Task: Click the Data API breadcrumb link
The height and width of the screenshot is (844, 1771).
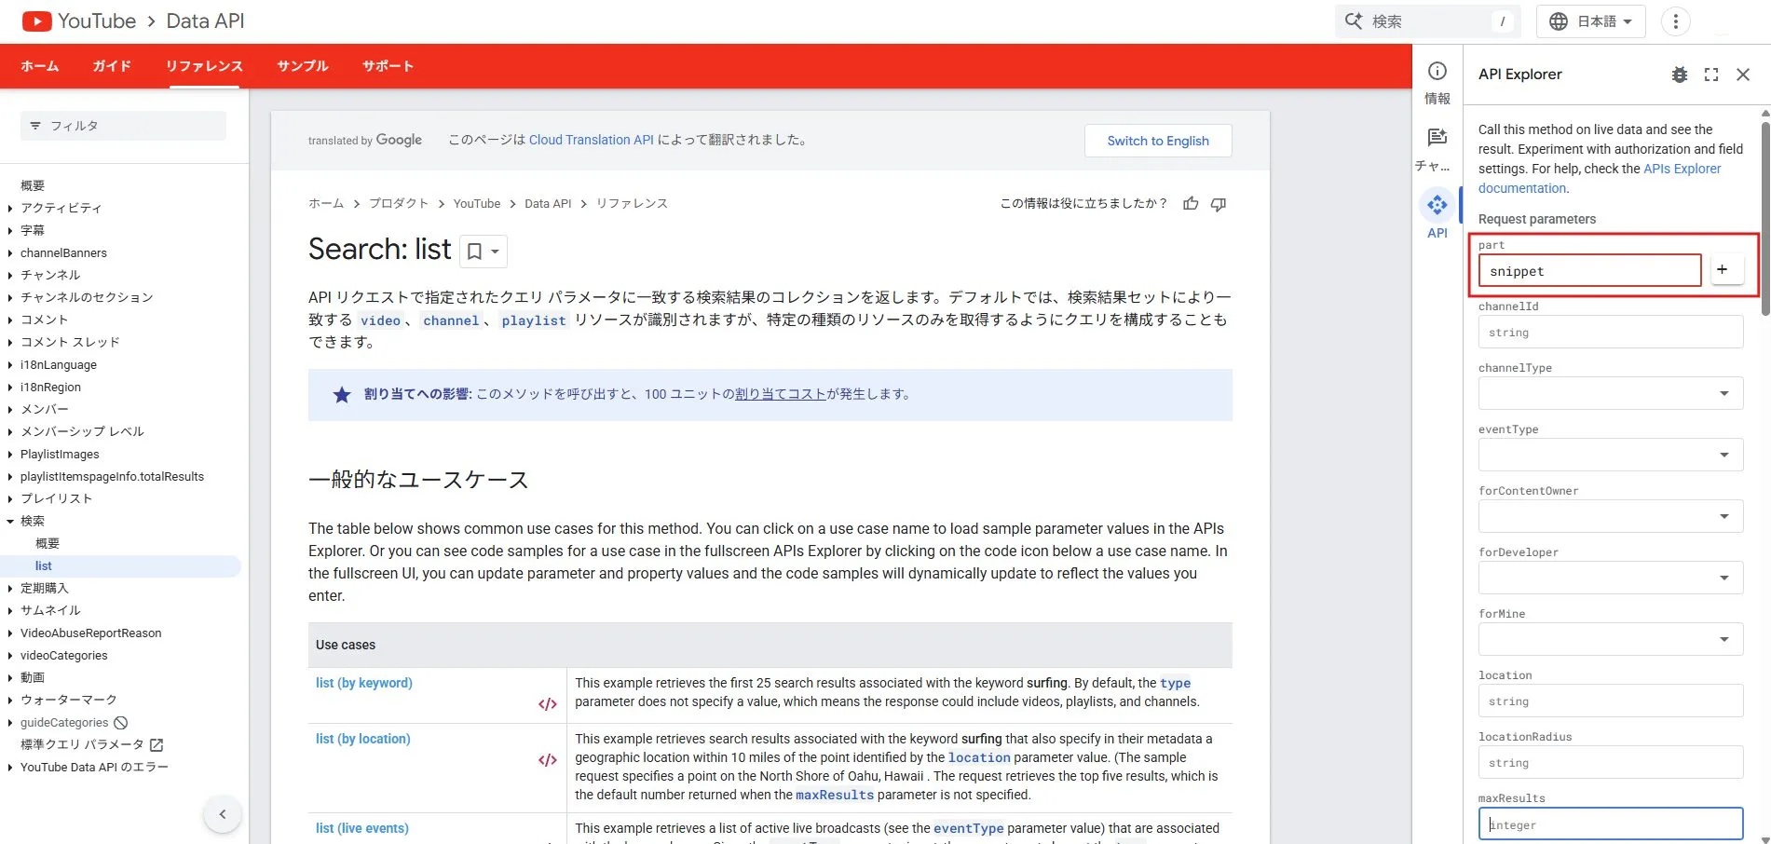Action: click(x=548, y=203)
